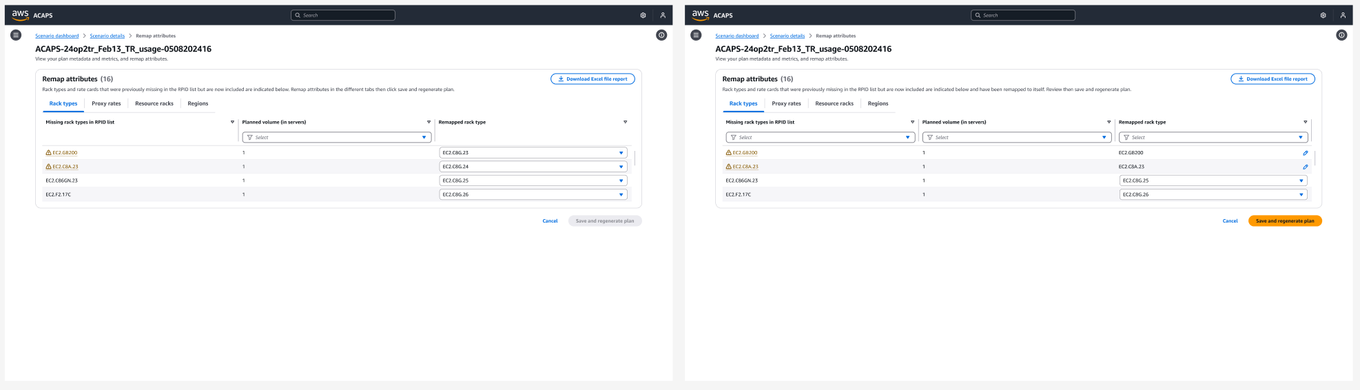Screen dimensions: 1360x390
Task: Click Download Excel file report, right screen
Action: pyautogui.click(x=1273, y=79)
